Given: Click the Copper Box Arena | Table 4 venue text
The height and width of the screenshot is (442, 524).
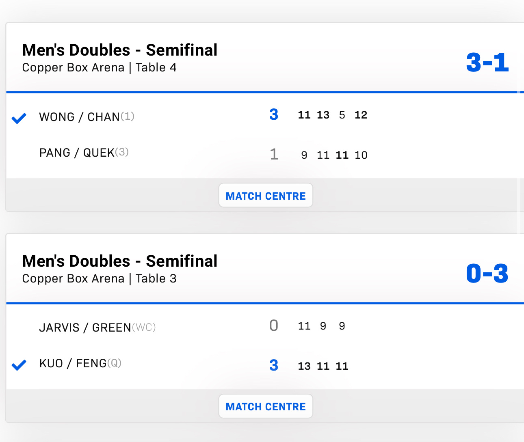Looking at the screenshot, I should (x=99, y=67).
